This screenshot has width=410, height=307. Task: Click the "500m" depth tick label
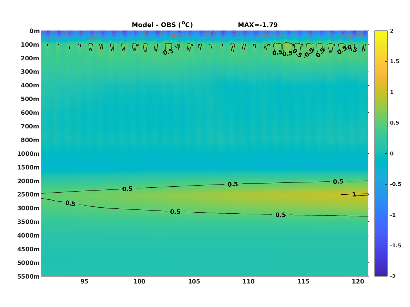(x=30, y=99)
